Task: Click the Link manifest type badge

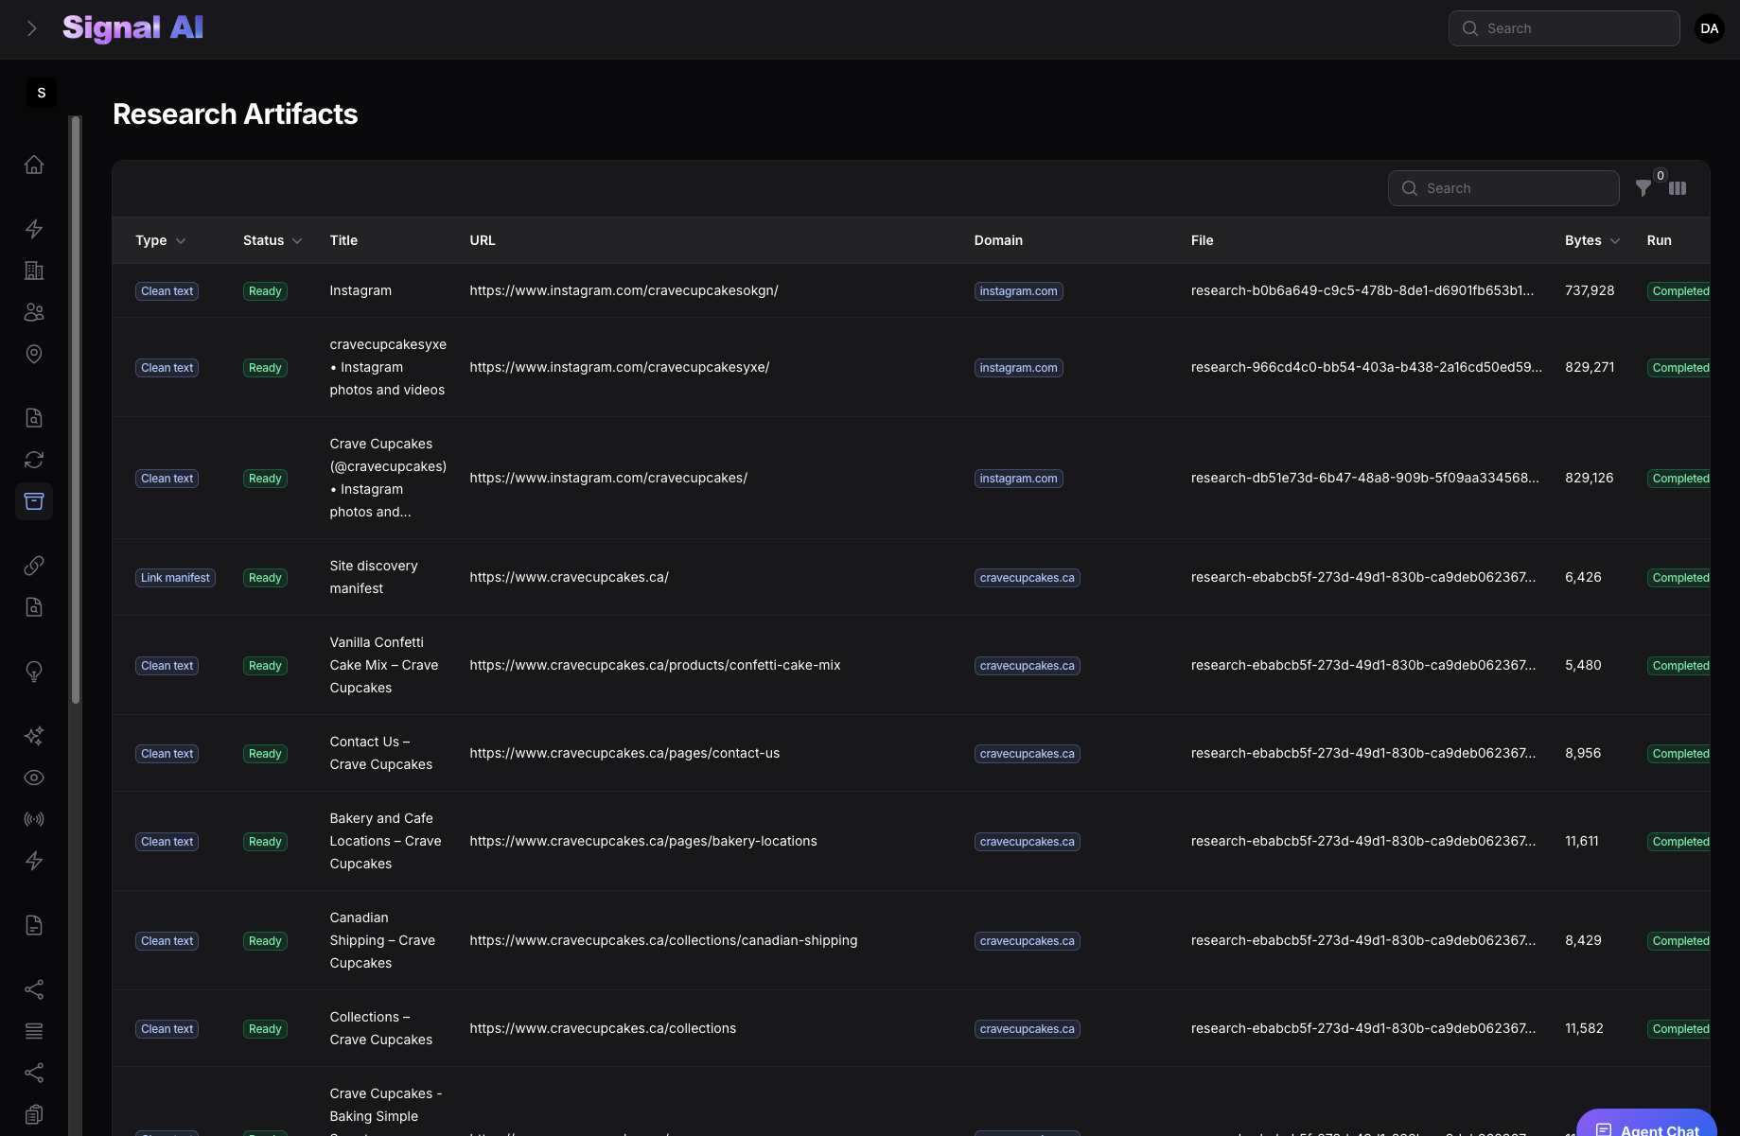Action: tap(175, 578)
